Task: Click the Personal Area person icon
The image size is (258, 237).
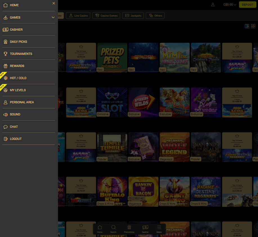Action: pos(5,102)
